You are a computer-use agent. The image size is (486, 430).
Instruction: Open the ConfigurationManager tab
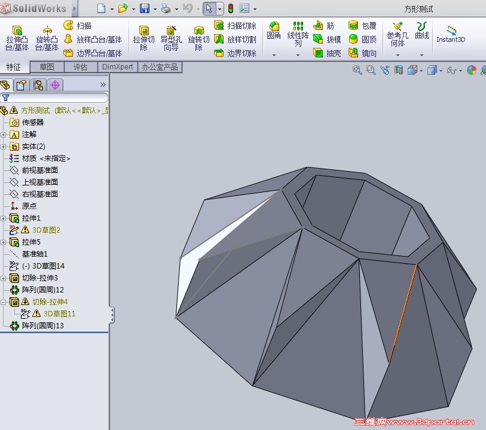click(38, 85)
